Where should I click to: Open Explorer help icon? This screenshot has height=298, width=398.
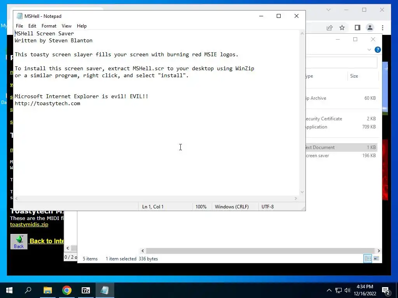tap(378, 50)
